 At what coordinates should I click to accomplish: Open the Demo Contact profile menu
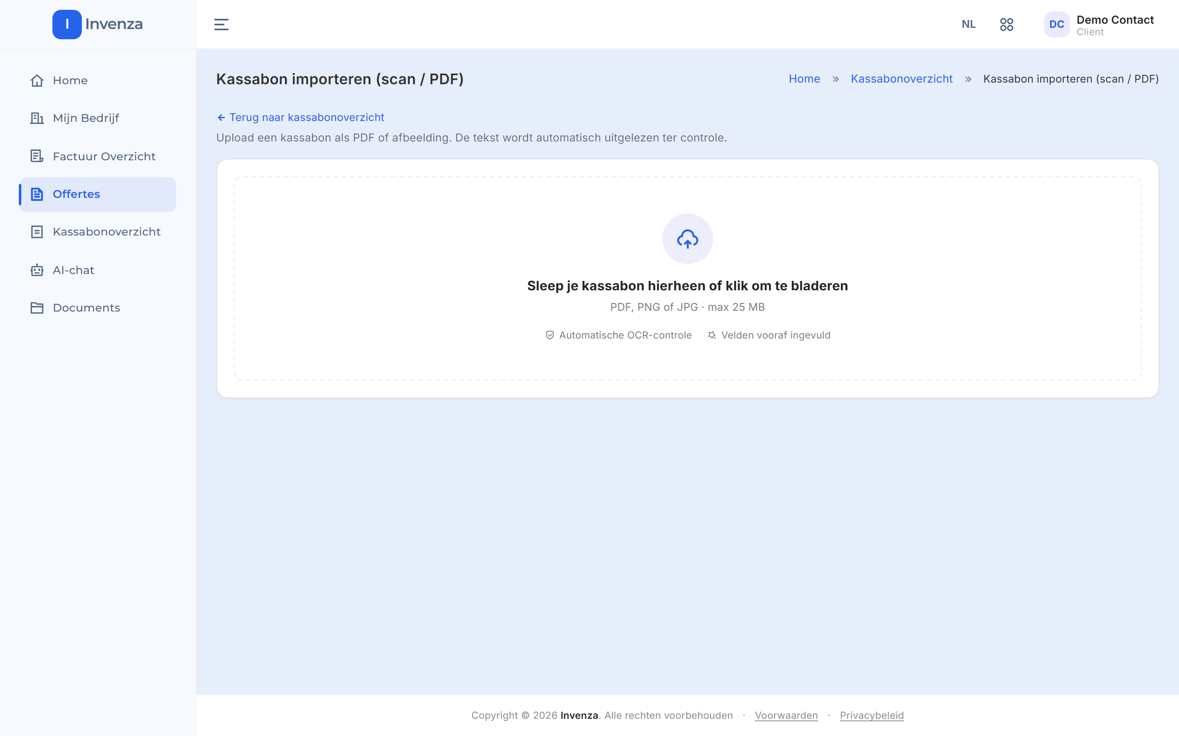[1099, 25]
